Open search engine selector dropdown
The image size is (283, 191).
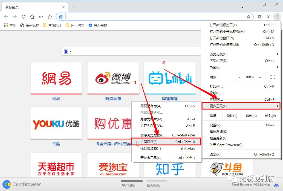tap(68, 52)
